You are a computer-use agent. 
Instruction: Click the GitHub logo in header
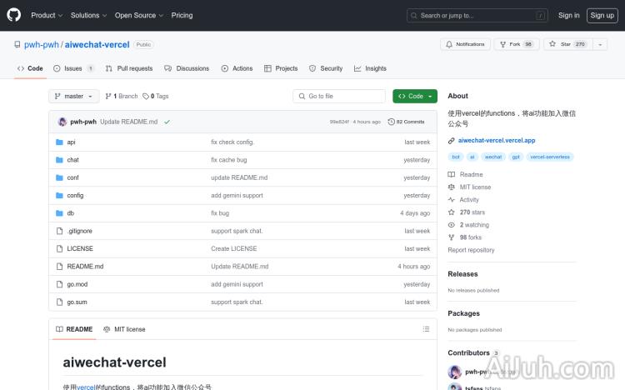(x=14, y=15)
